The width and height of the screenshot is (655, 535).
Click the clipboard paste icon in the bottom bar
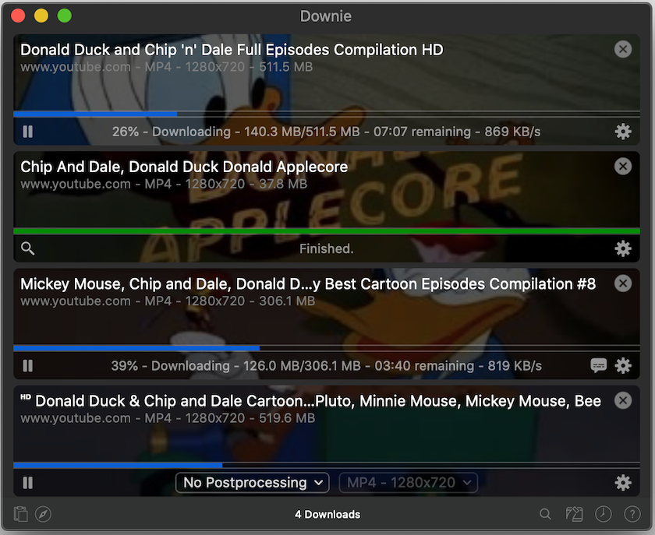[x=21, y=514]
